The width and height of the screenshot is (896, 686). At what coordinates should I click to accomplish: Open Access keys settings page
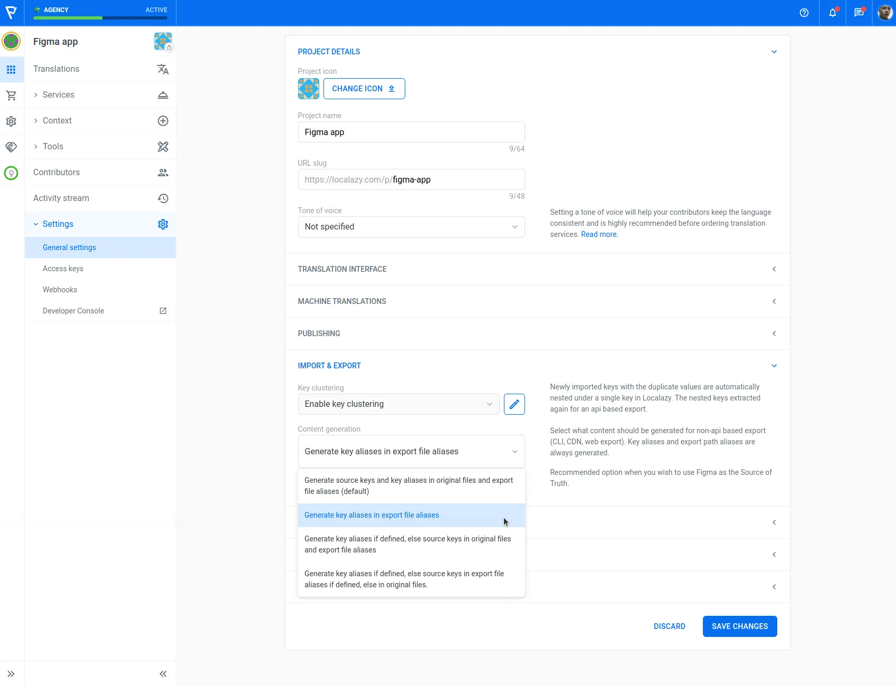(63, 269)
